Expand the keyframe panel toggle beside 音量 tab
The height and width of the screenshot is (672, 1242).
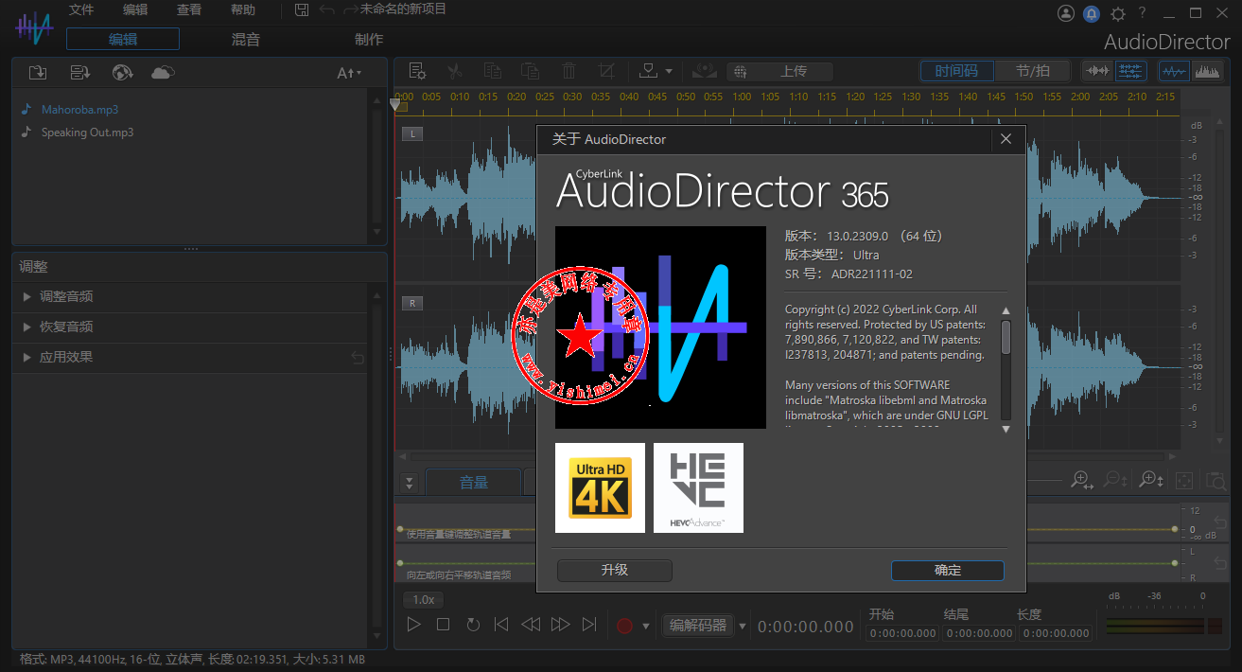click(409, 483)
